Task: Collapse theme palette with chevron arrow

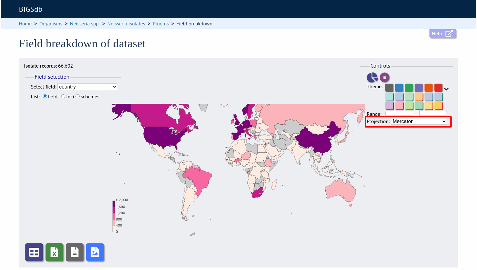Action: [x=446, y=89]
